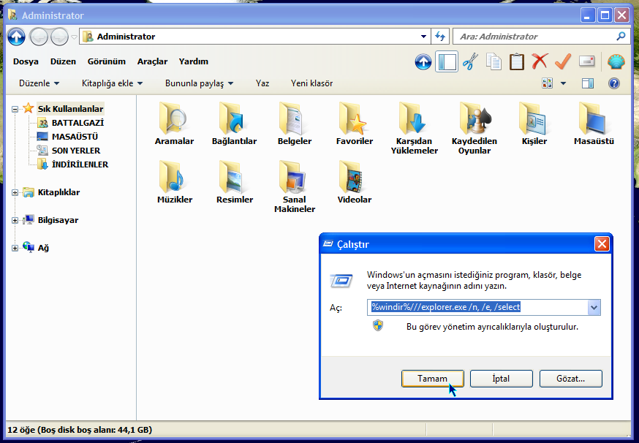Click the Copy pages icon
Screen dimensions: 639x443
(494, 62)
